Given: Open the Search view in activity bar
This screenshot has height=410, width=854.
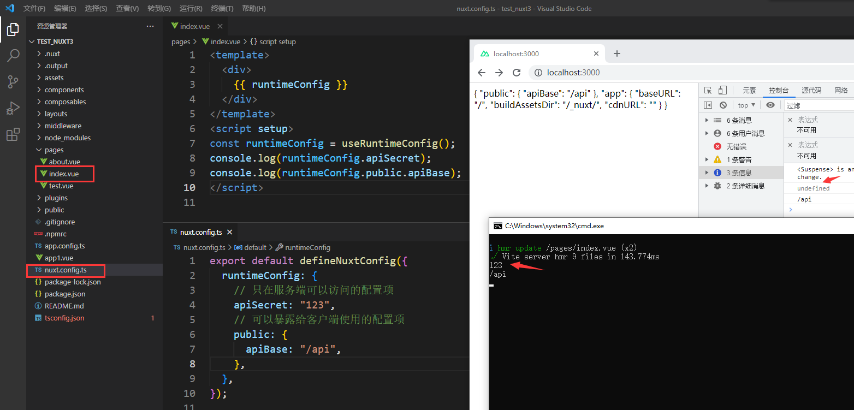Looking at the screenshot, I should [x=13, y=56].
